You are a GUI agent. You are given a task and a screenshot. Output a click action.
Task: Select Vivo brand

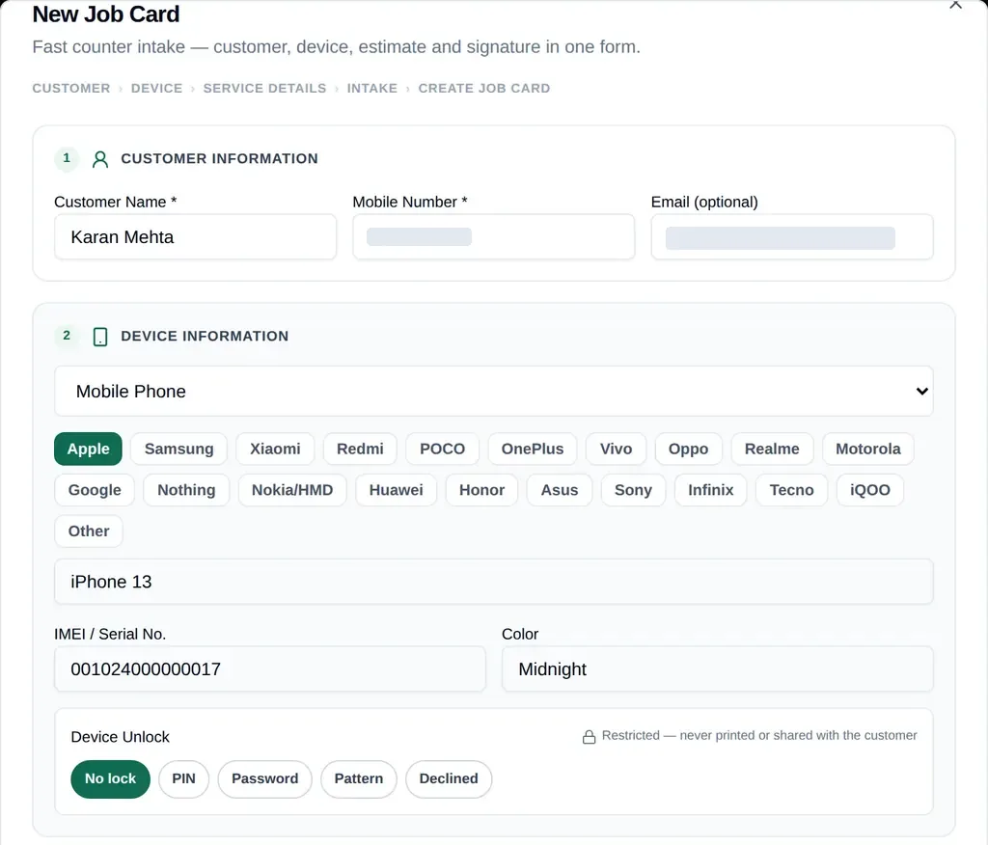coord(616,449)
